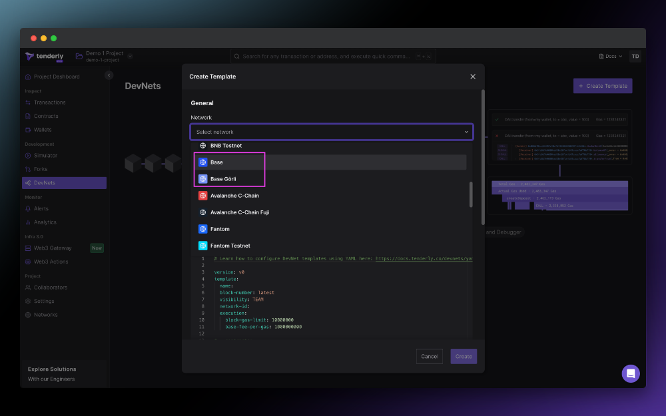Screen dimensions: 666x416
Task: Click the Collaborators people icon
Action: pyautogui.click(x=28, y=288)
